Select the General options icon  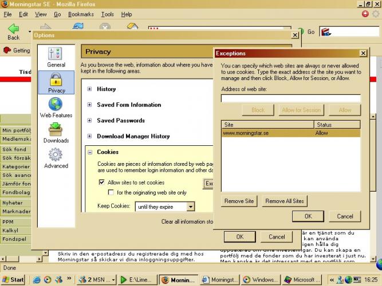56,57
